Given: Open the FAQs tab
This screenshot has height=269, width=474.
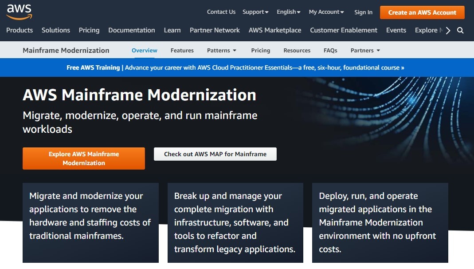Looking at the screenshot, I should click(330, 51).
